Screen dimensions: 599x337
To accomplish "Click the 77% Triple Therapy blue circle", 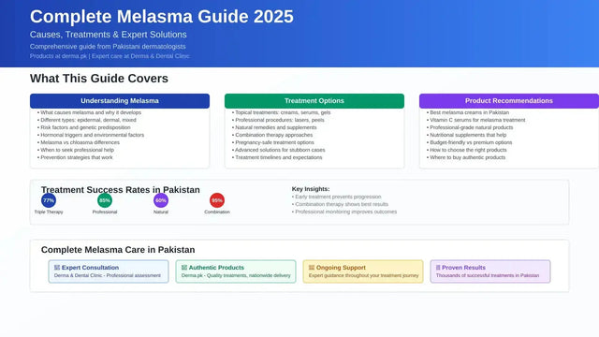I will coord(49,200).
